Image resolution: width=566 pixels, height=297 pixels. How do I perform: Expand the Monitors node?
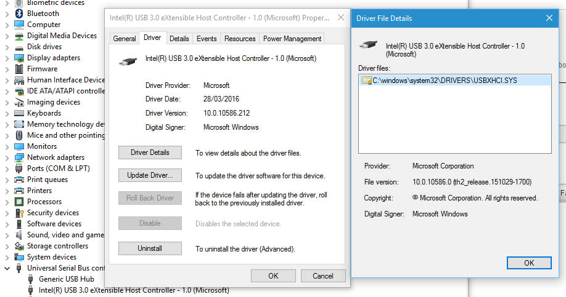coord(7,147)
